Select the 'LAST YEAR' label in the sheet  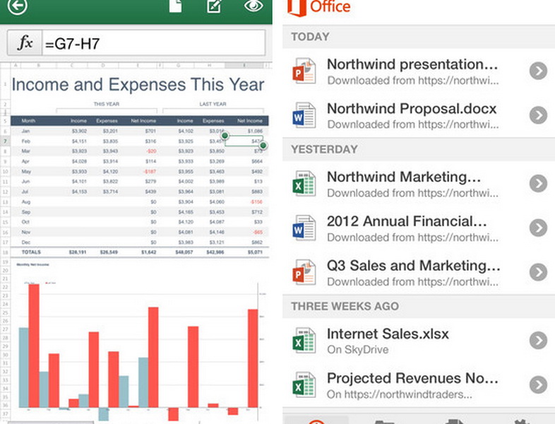point(213,104)
